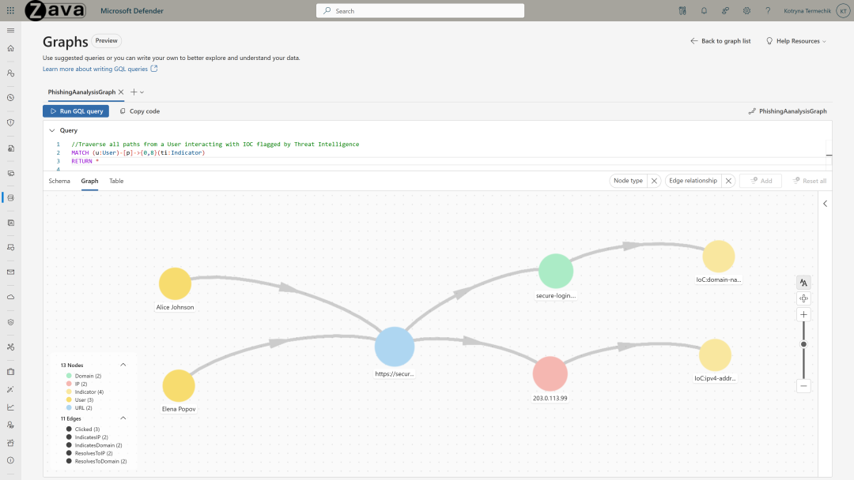Open the app launcher waffle menu
The height and width of the screenshot is (480, 854).
click(10, 11)
